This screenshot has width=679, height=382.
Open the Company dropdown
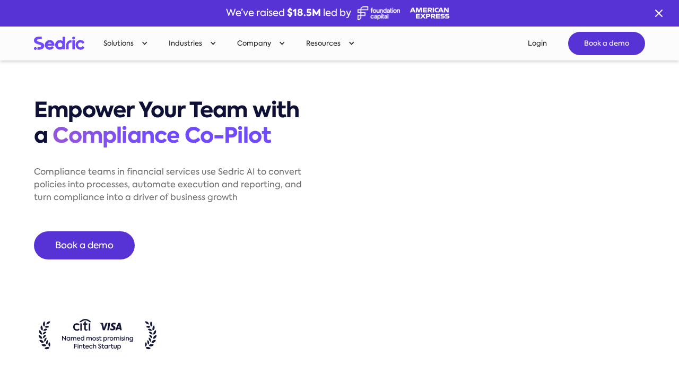tap(260, 43)
